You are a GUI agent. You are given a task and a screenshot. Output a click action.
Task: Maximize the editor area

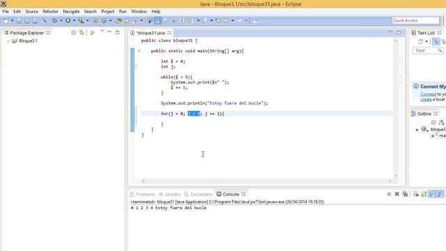click(x=399, y=33)
